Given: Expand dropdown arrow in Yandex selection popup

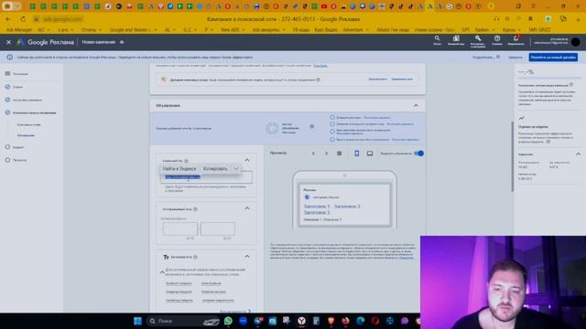Looking at the screenshot, I should 236,168.
